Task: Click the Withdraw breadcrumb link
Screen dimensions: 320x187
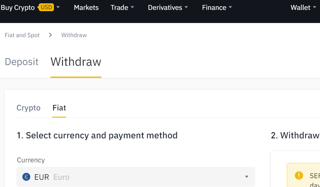Action: pos(74,35)
